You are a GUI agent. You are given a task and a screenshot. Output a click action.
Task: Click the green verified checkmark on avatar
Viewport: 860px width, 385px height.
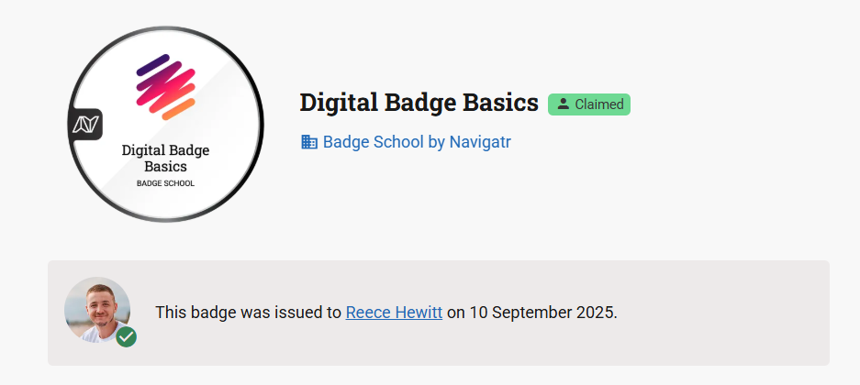click(x=127, y=336)
